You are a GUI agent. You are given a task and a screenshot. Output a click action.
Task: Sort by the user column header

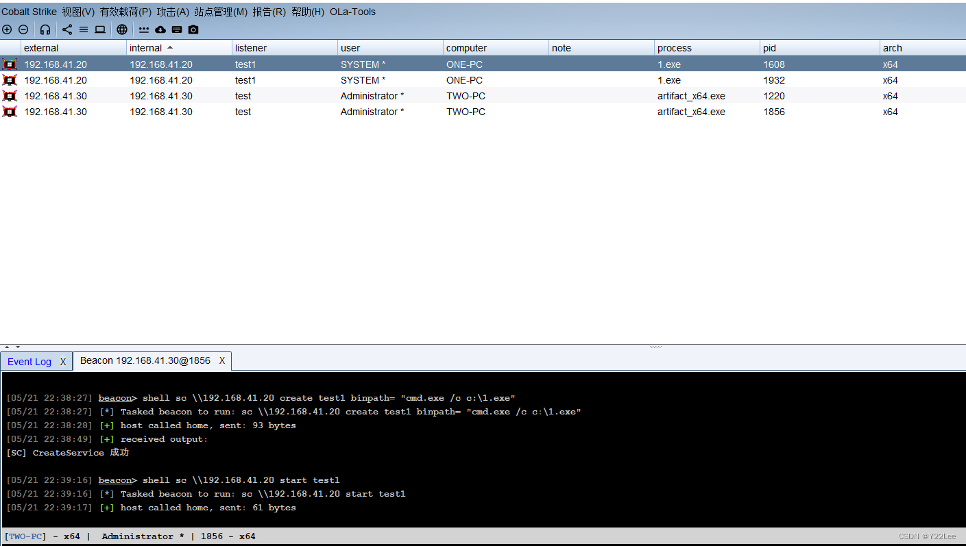pos(391,48)
